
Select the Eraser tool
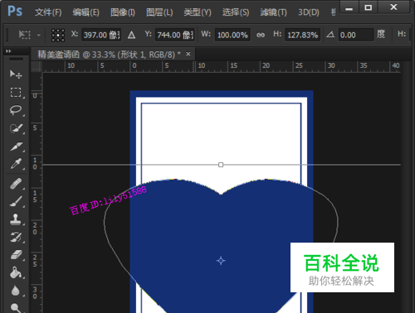click(x=16, y=254)
